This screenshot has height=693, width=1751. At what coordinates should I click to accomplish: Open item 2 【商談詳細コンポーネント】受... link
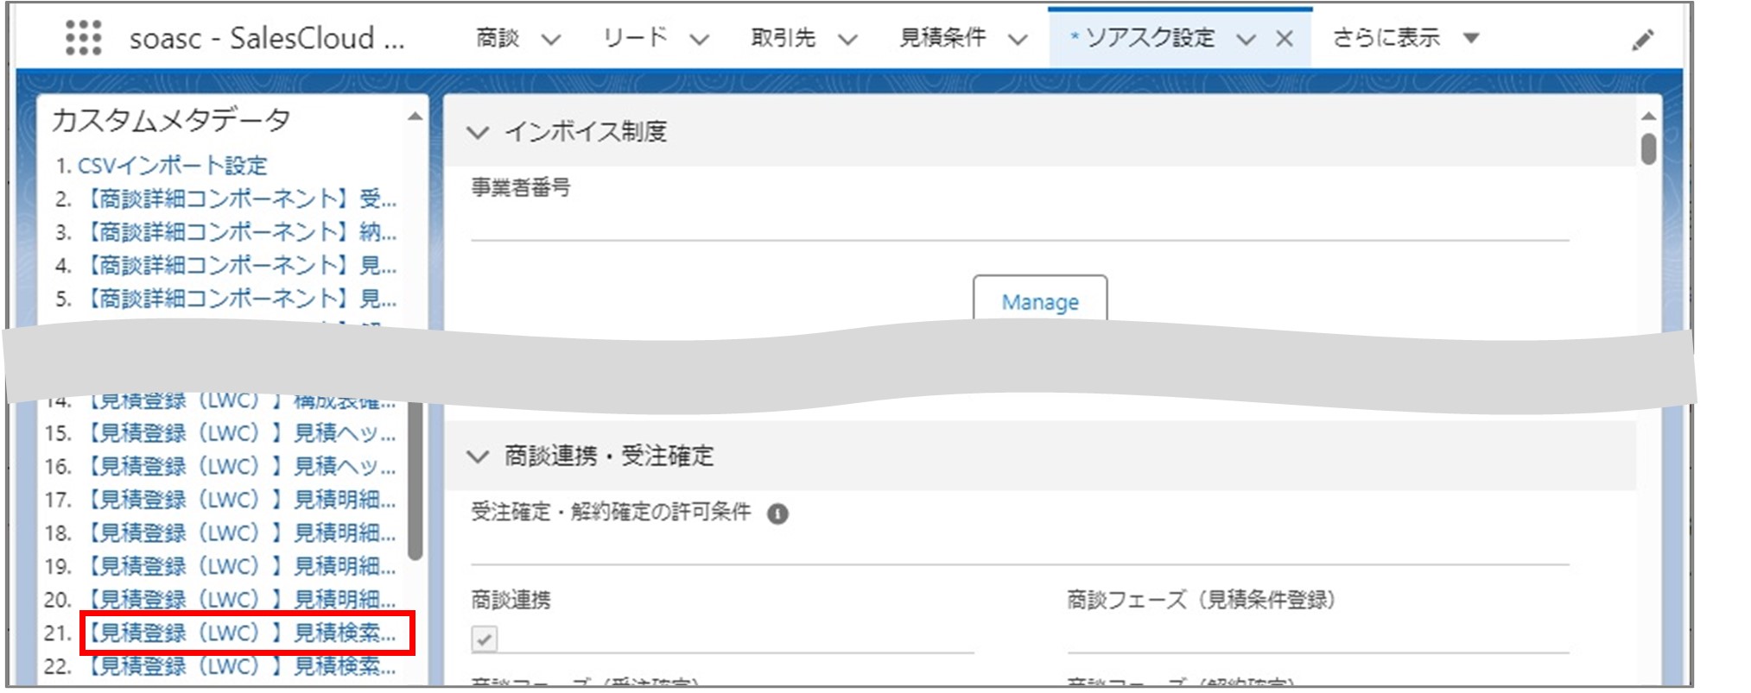point(239,199)
